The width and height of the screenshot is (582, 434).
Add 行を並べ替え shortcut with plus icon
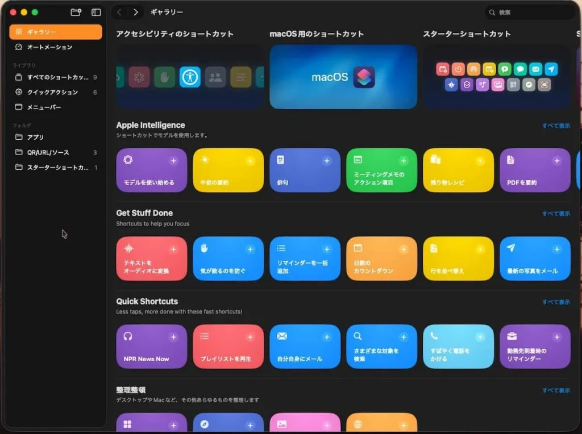pyautogui.click(x=480, y=249)
